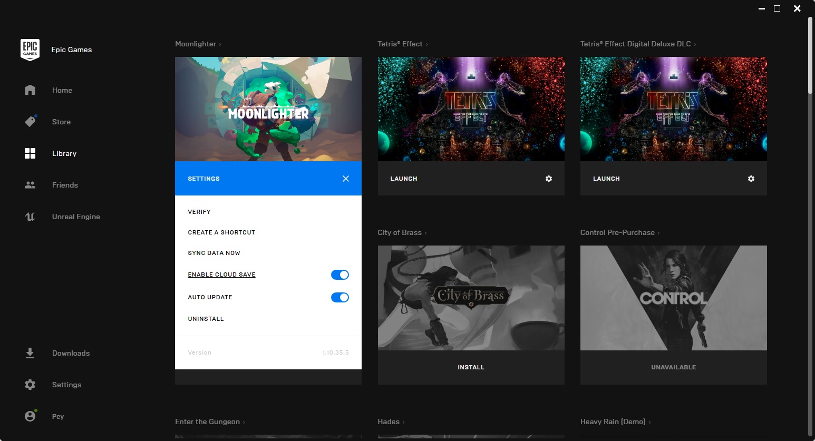Screen dimensions: 815x441
Task: Click the Heavy Rain (Demo) title link
Action: click(x=613, y=422)
